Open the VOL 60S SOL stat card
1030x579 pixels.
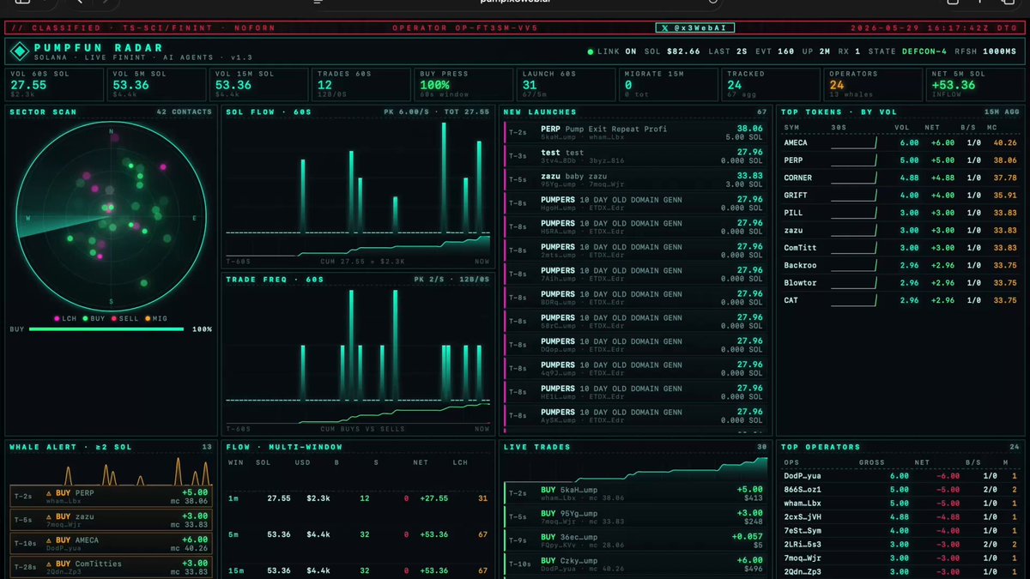pyautogui.click(x=54, y=84)
